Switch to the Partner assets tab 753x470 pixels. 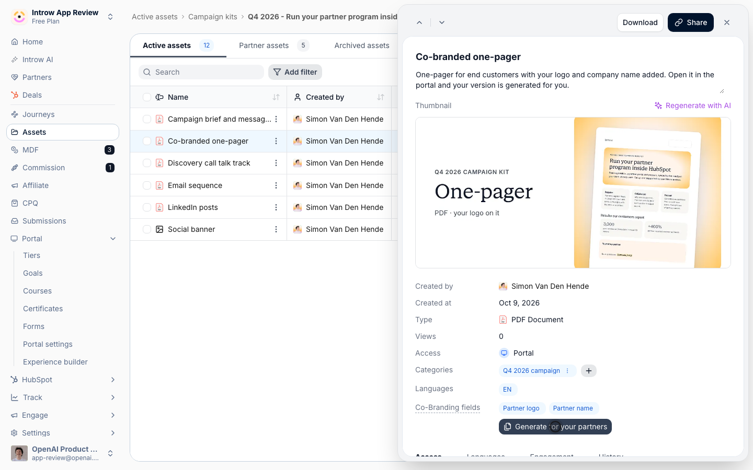274,45
